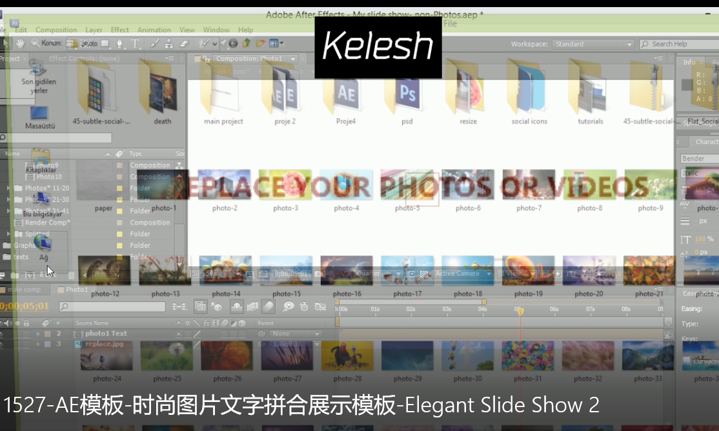Click the Type column header in Project panel
Image resolution: width=719 pixels, height=431 pixels.
(136, 154)
